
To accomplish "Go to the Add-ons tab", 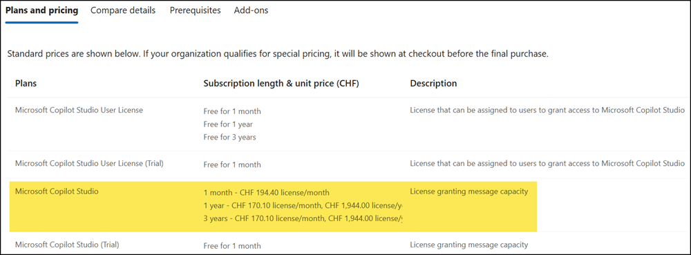I will (252, 10).
